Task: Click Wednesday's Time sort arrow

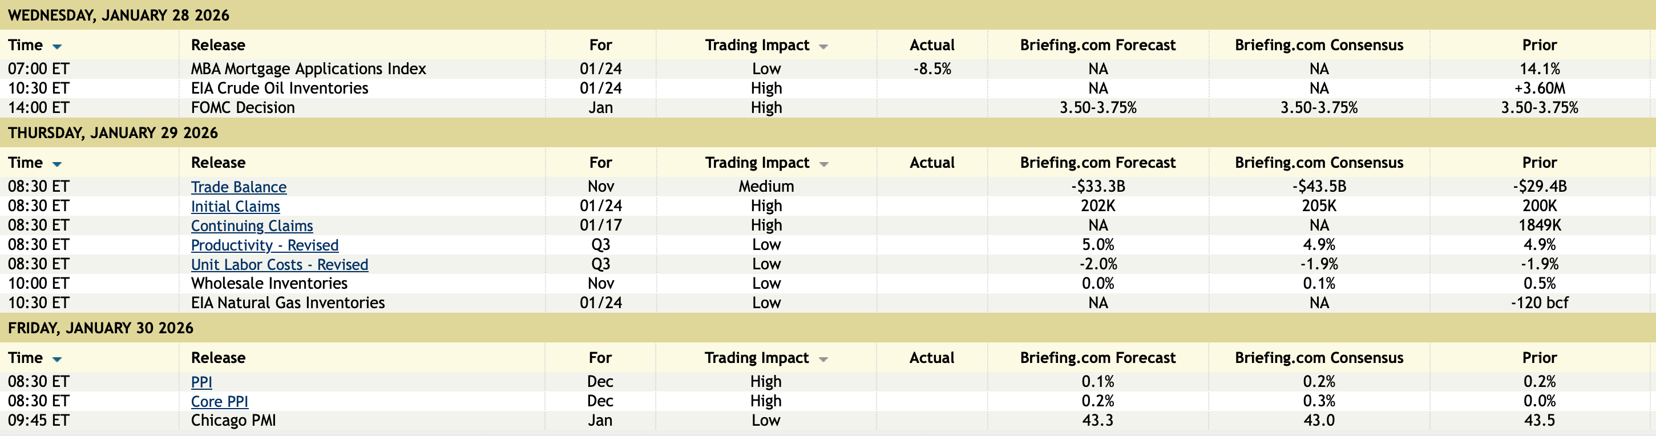Action: [56, 46]
